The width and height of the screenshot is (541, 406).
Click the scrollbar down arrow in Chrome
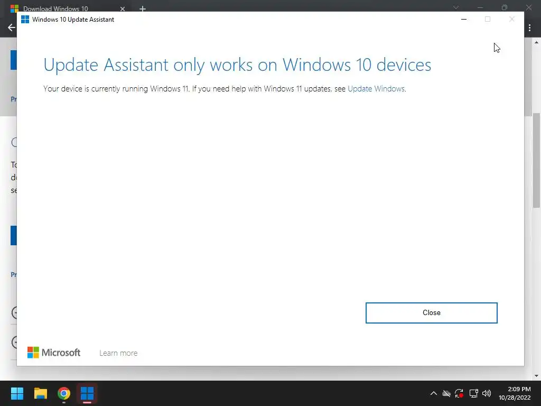coord(537,376)
